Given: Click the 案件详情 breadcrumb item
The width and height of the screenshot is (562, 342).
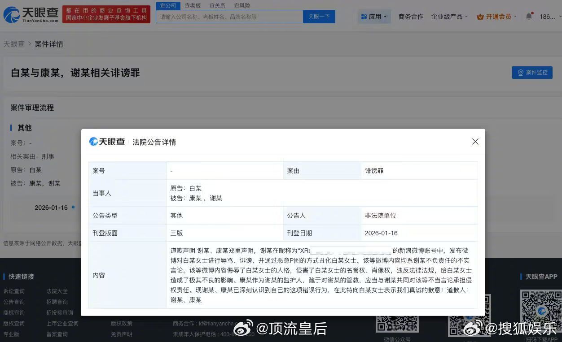Looking at the screenshot, I should 49,44.
